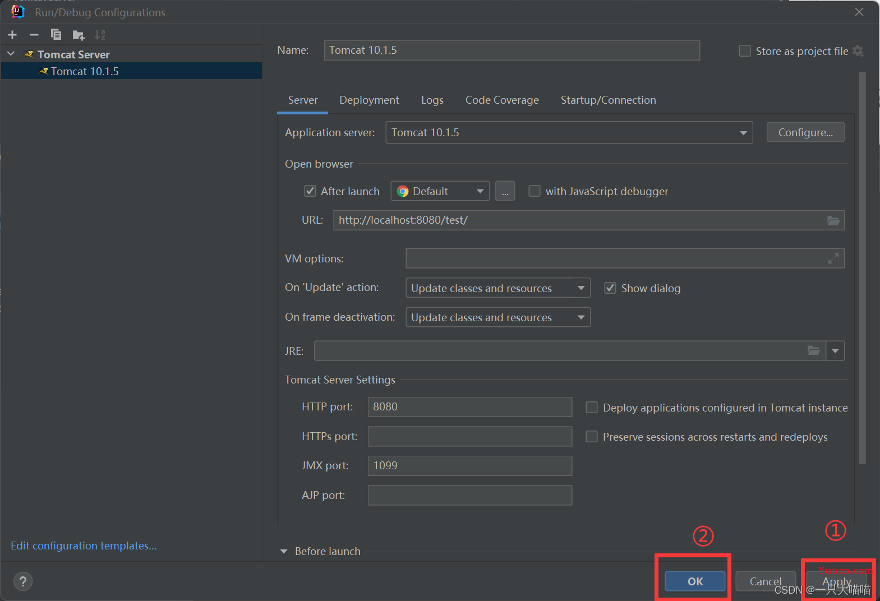This screenshot has width=880, height=601.
Task: Add new configuration with plus icon
Action: pos(12,35)
